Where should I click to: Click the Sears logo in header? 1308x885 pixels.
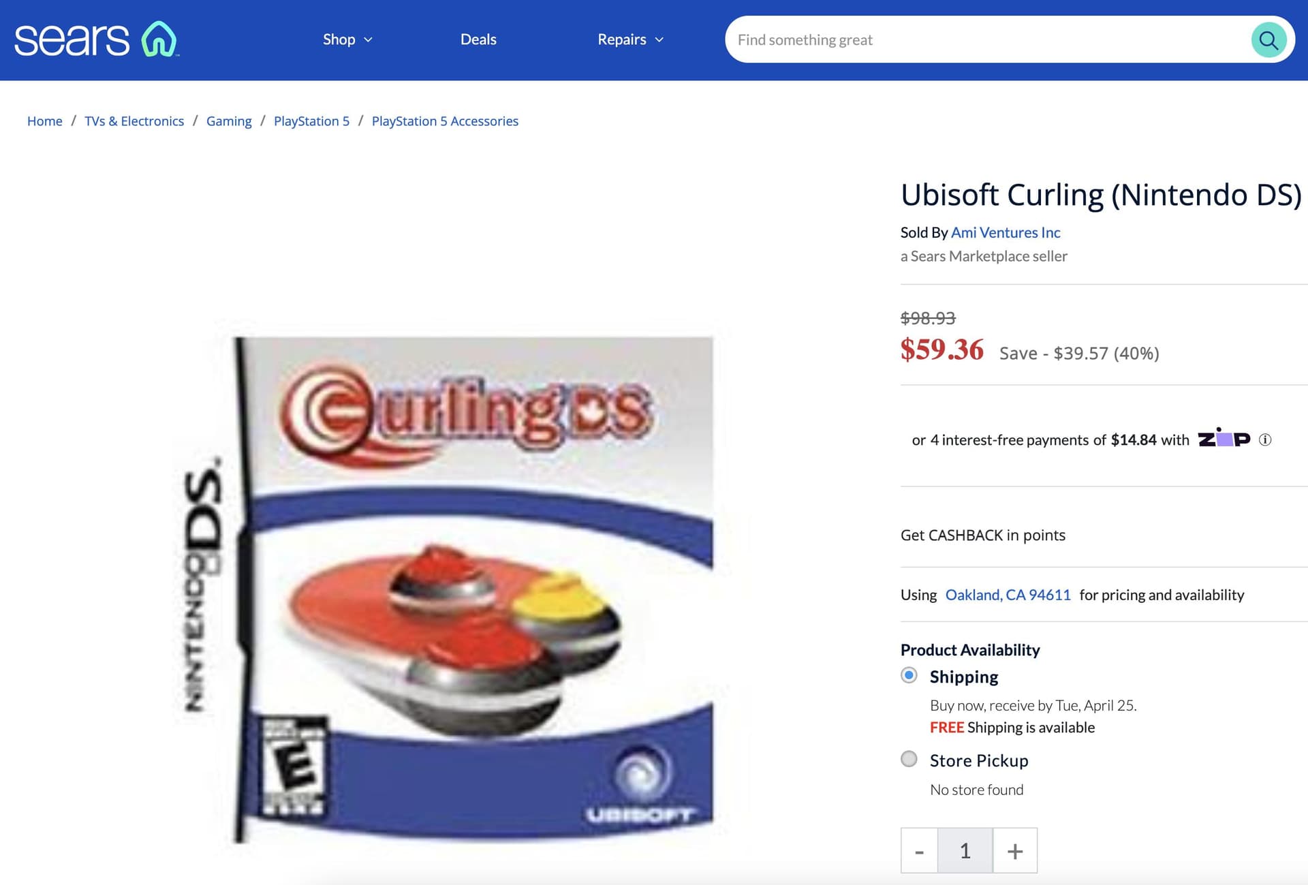96,40
